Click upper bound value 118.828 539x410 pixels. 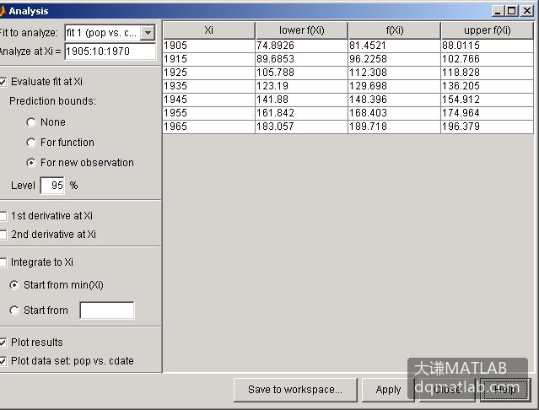pyautogui.click(x=487, y=73)
